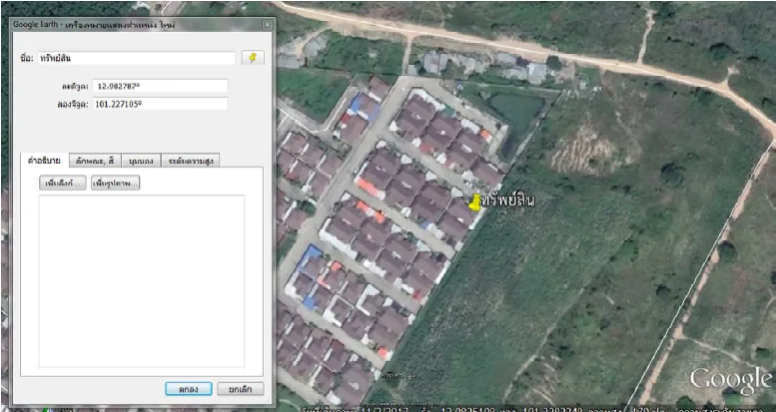The height and width of the screenshot is (412, 776).
Task: Click the yellow pushpin icon button beside the name field
Action: 253,58
